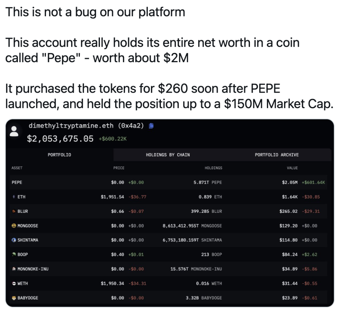339x310 pixels.
Task: Sort by the PRICE column header
Action: point(119,168)
